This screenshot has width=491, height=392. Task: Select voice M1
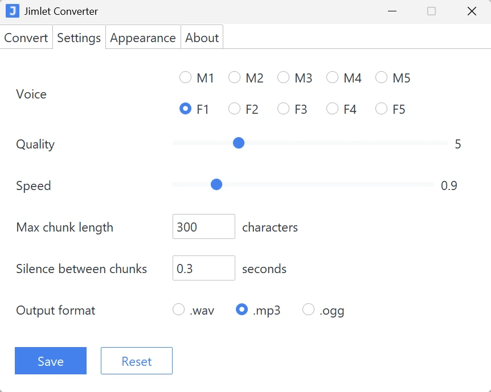(x=185, y=77)
